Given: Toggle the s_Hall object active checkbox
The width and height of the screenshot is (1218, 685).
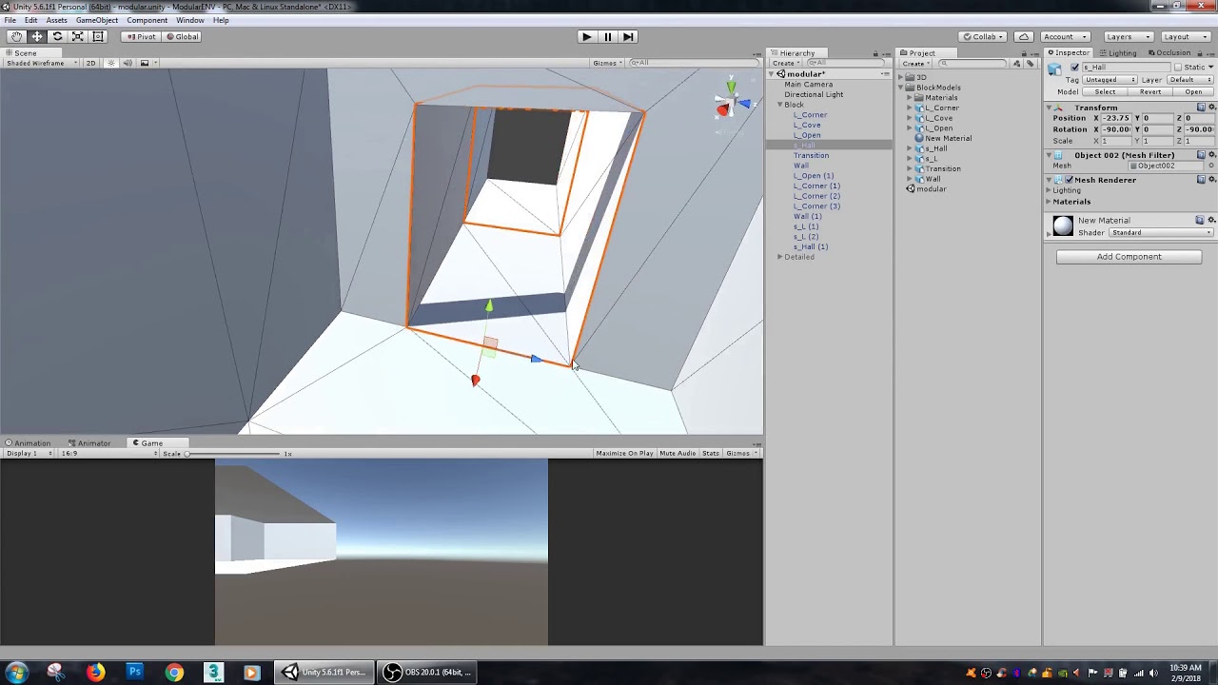Looking at the screenshot, I should 1075,68.
